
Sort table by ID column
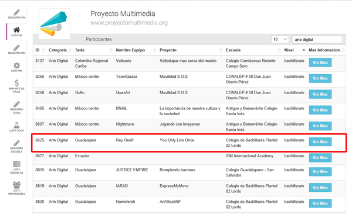click(x=40, y=50)
